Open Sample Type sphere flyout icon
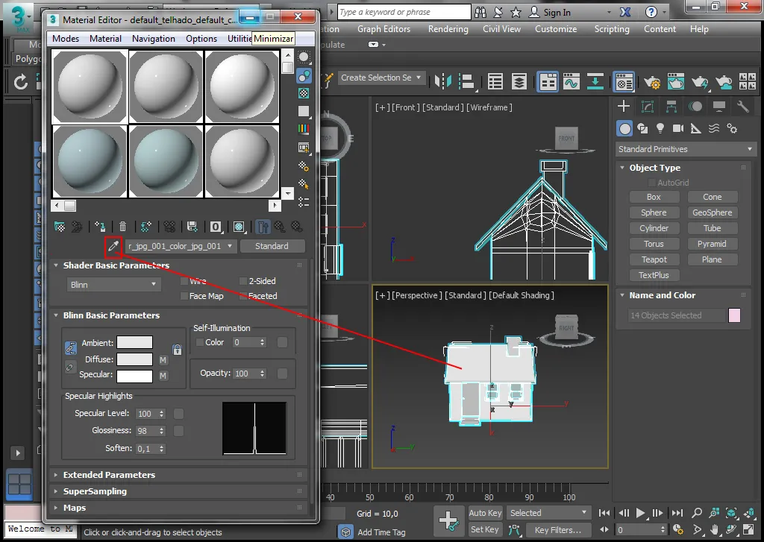764x542 pixels. (x=304, y=57)
